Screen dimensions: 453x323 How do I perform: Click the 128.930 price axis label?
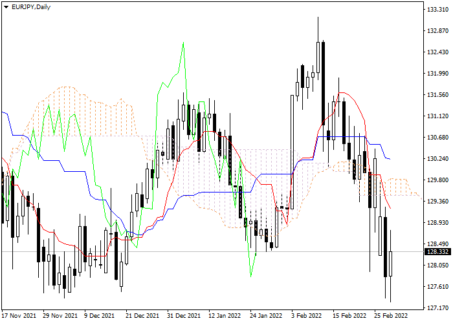437,223
